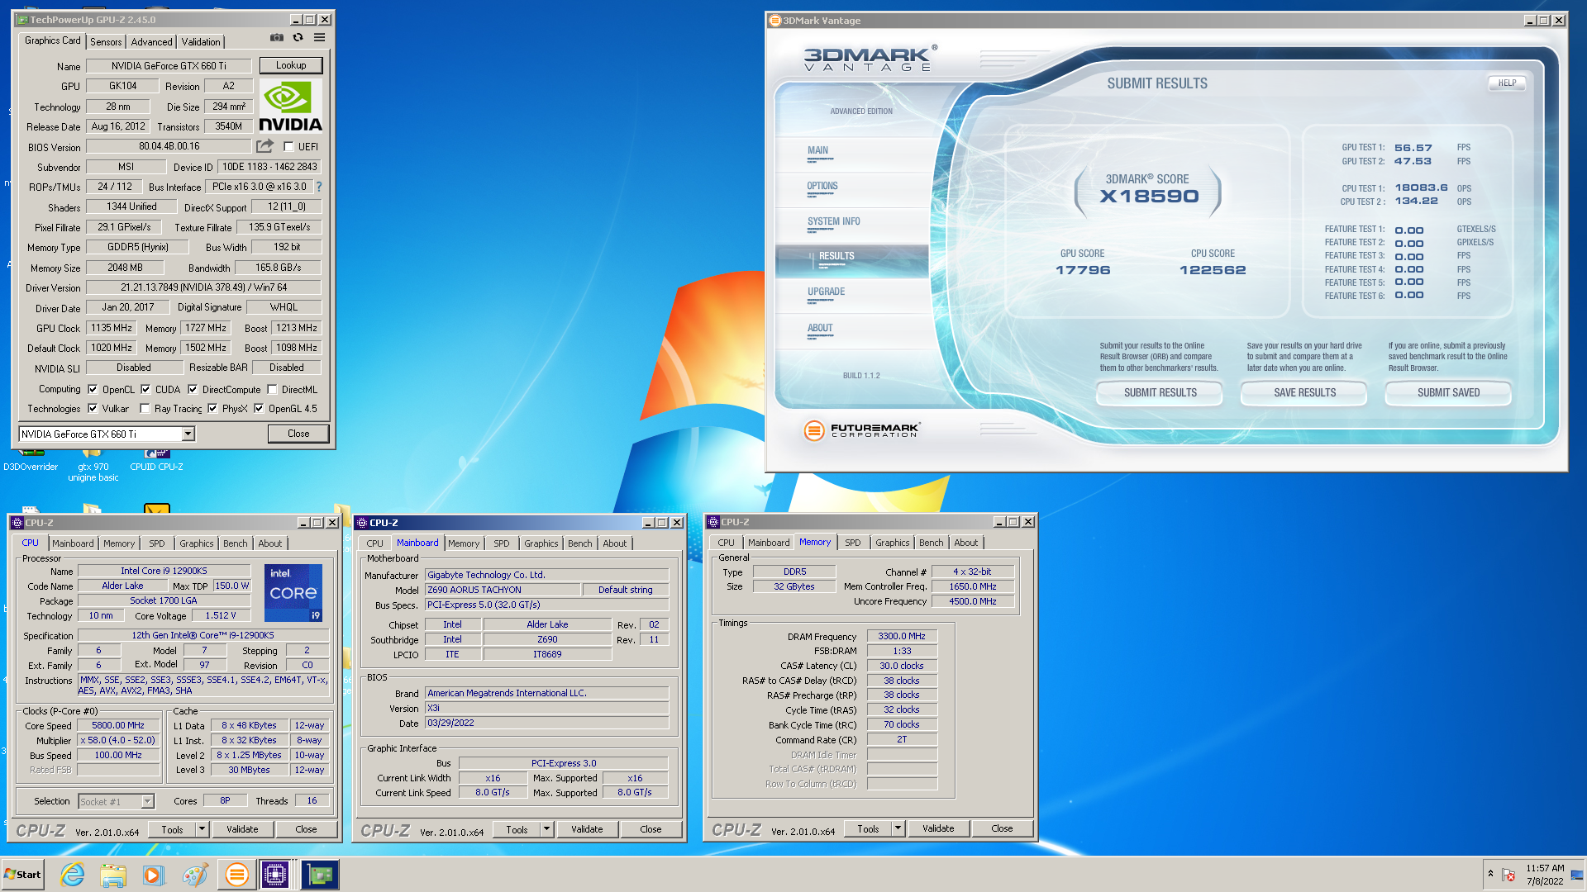Viewport: 1587px width, 892px height.
Task: Switch to Advanced tab in GPU-Z
Action: (152, 41)
